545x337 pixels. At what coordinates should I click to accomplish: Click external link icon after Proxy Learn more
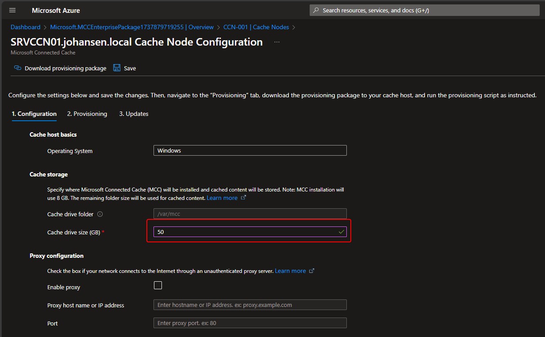coord(311,271)
